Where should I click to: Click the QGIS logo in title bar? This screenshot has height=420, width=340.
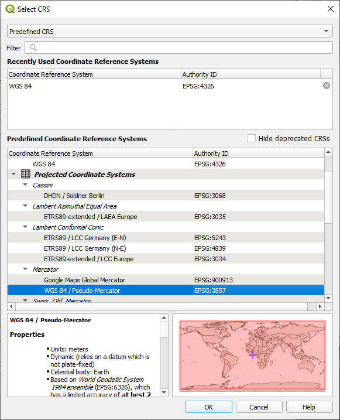[10, 9]
